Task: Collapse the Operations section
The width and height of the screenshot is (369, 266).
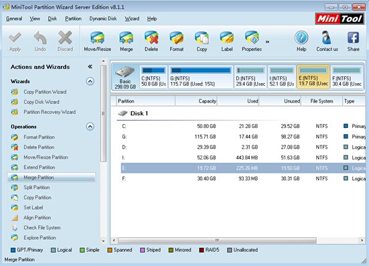Action: pyautogui.click(x=90, y=127)
